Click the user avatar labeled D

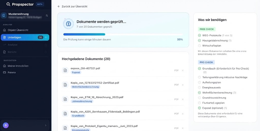click(6, 125)
